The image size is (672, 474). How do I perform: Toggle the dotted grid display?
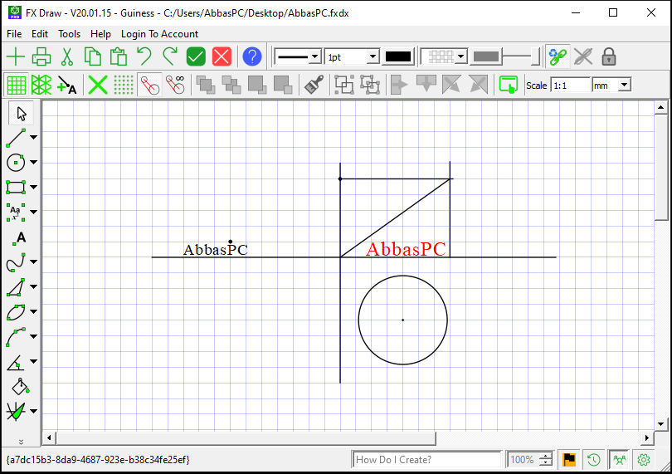(124, 85)
